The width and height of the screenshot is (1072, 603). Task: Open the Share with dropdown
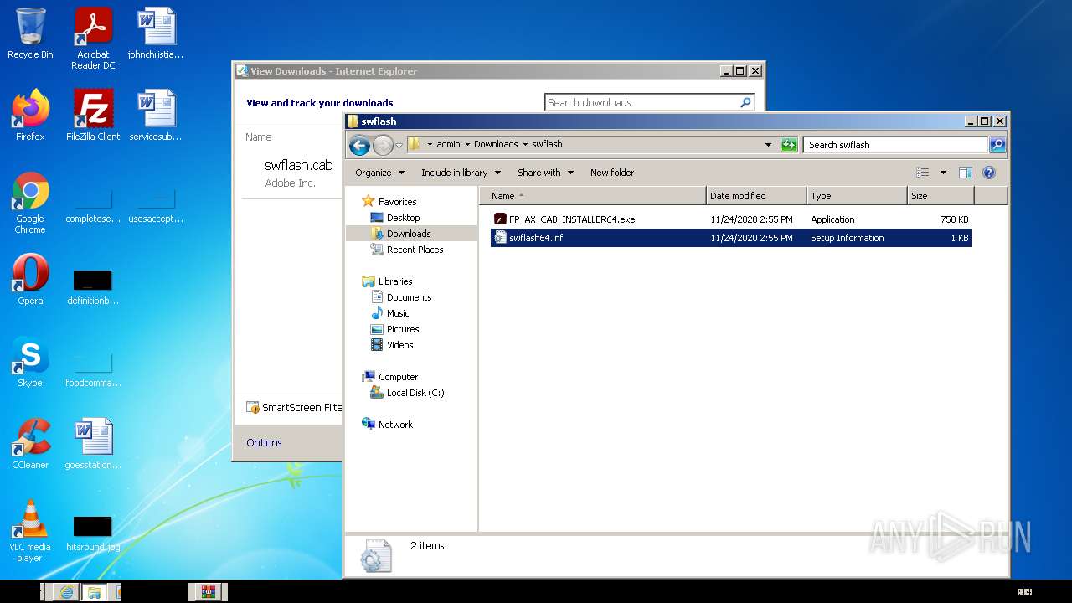click(x=545, y=173)
